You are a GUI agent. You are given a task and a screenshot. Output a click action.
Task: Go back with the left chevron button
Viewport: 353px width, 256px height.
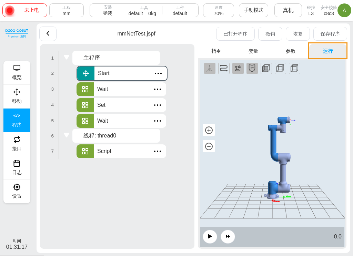pos(48,34)
